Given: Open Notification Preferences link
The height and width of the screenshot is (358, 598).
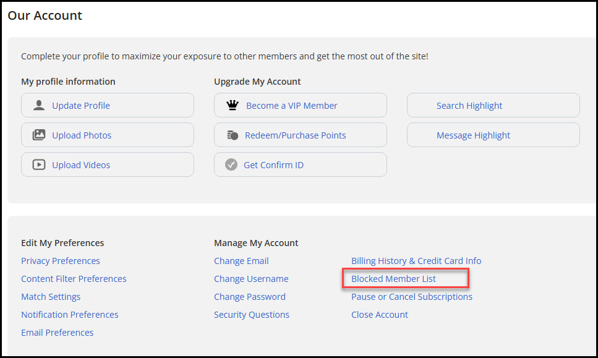Looking at the screenshot, I should (x=70, y=315).
